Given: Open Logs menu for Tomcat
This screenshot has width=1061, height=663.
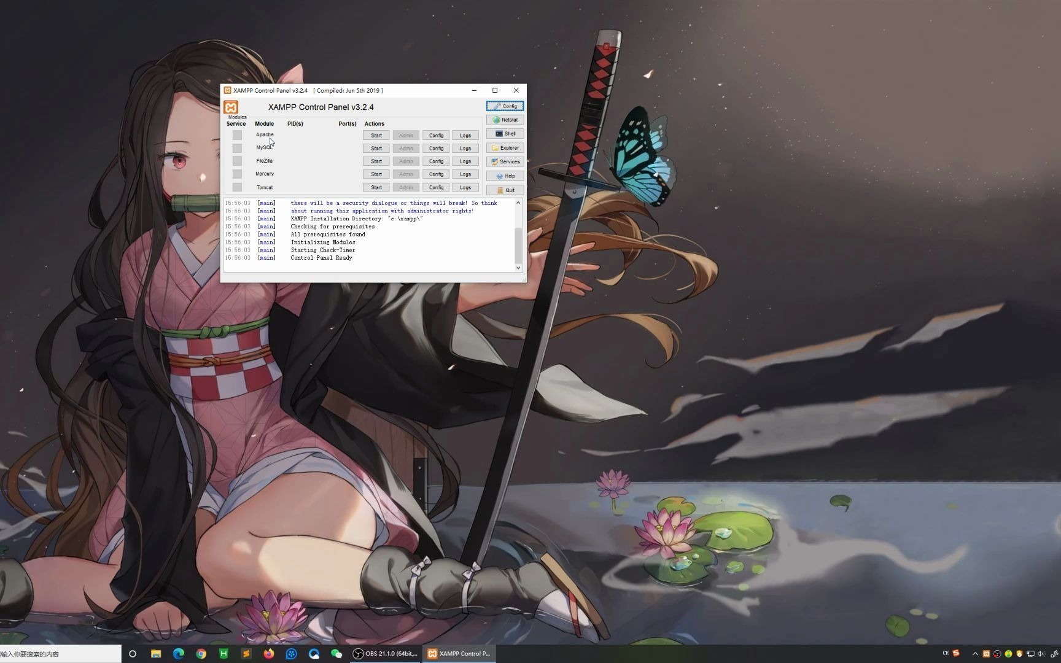Looking at the screenshot, I should (465, 187).
